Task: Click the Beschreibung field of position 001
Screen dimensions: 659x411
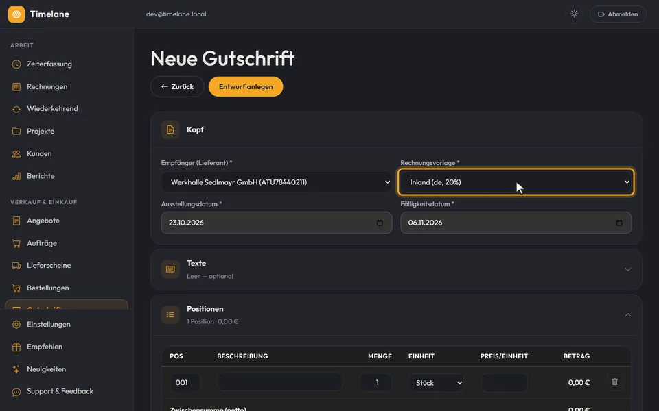Action: pos(279,382)
